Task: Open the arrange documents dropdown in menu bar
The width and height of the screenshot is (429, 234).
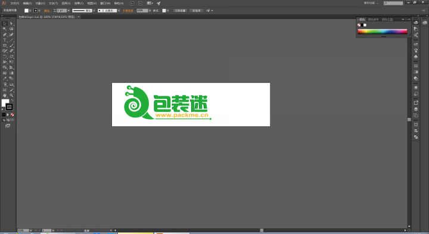Action: tap(150, 3)
